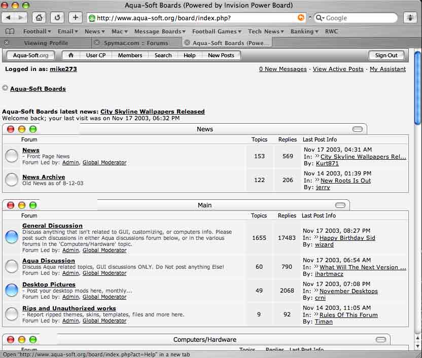Screen dimensions: 422x358
Task: Open the forum Search page
Action: click(x=163, y=55)
